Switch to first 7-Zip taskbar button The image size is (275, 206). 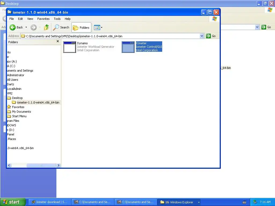tap(93, 202)
